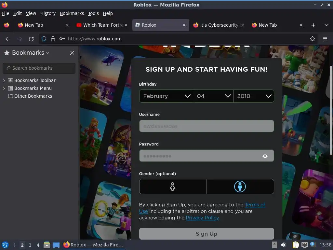This screenshot has width=333, height=250.
Task: Open a new tab with plus button
Action: point(313,25)
